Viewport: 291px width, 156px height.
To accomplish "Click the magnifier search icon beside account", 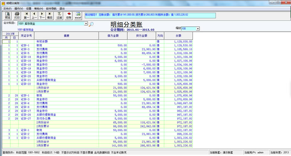I will click(x=91, y=24).
